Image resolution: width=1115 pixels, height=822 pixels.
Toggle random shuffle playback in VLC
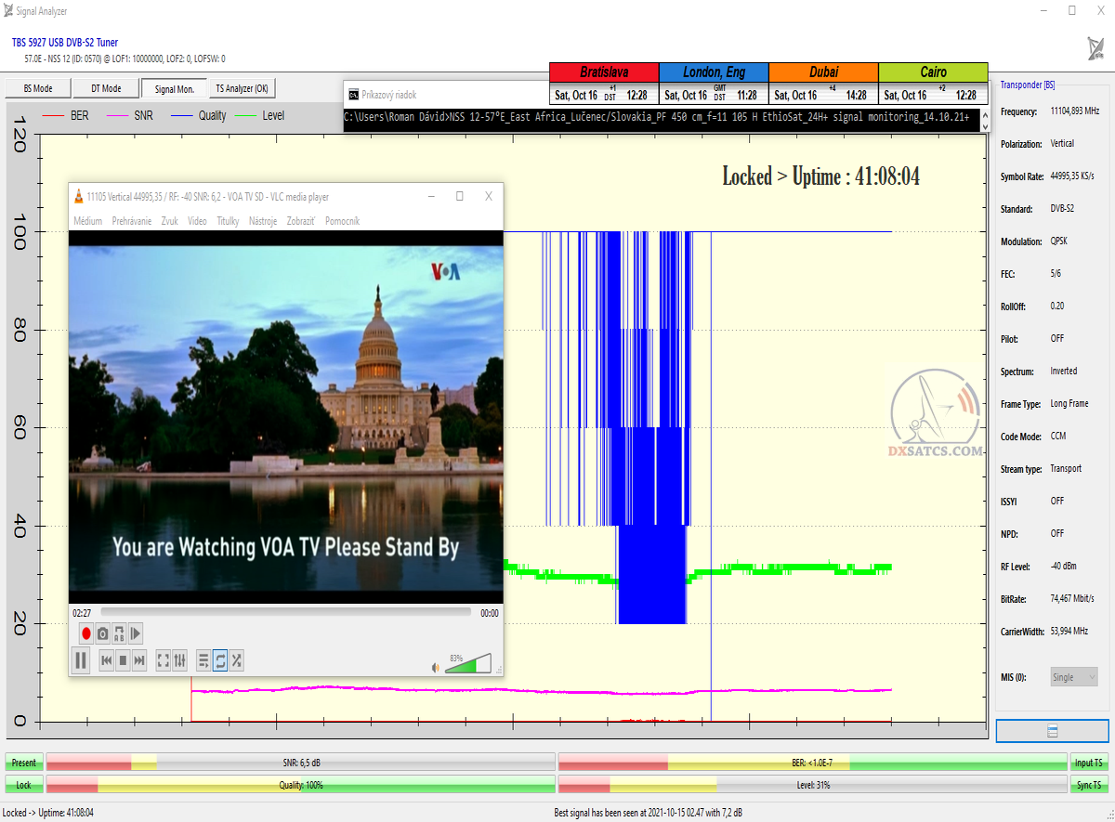(x=237, y=660)
